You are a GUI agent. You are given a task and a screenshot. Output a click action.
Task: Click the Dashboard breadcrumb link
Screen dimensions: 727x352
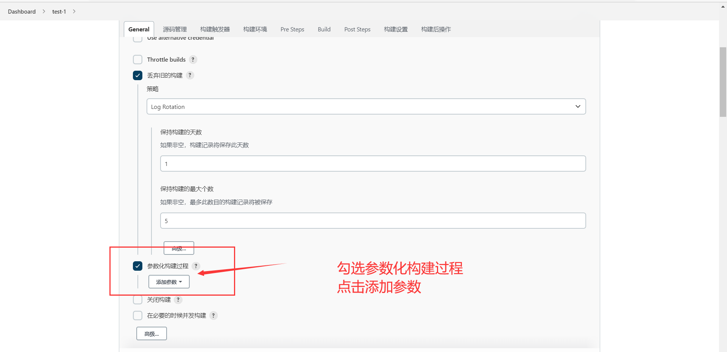click(22, 12)
